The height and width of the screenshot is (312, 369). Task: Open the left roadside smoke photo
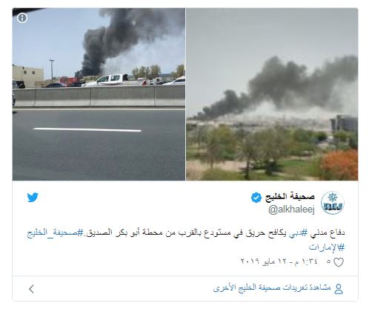(99, 94)
